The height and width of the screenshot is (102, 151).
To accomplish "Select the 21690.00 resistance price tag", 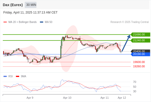I will [x=141, y=34].
